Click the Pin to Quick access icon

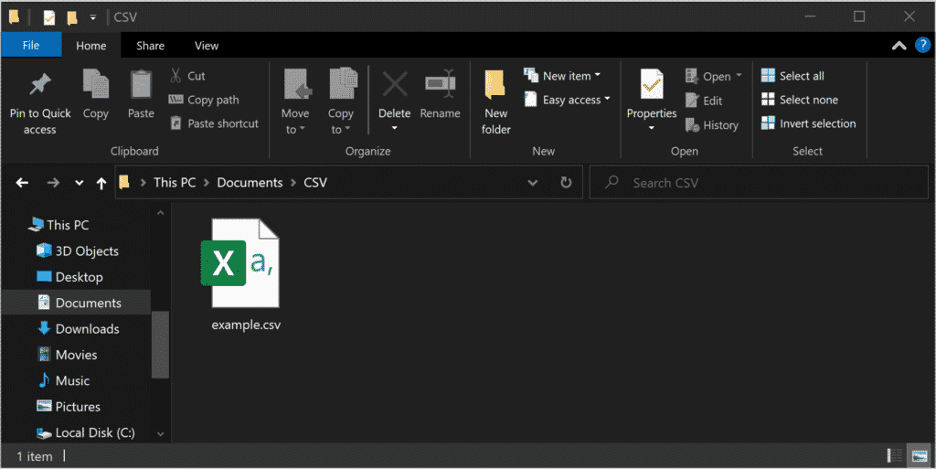tap(39, 85)
